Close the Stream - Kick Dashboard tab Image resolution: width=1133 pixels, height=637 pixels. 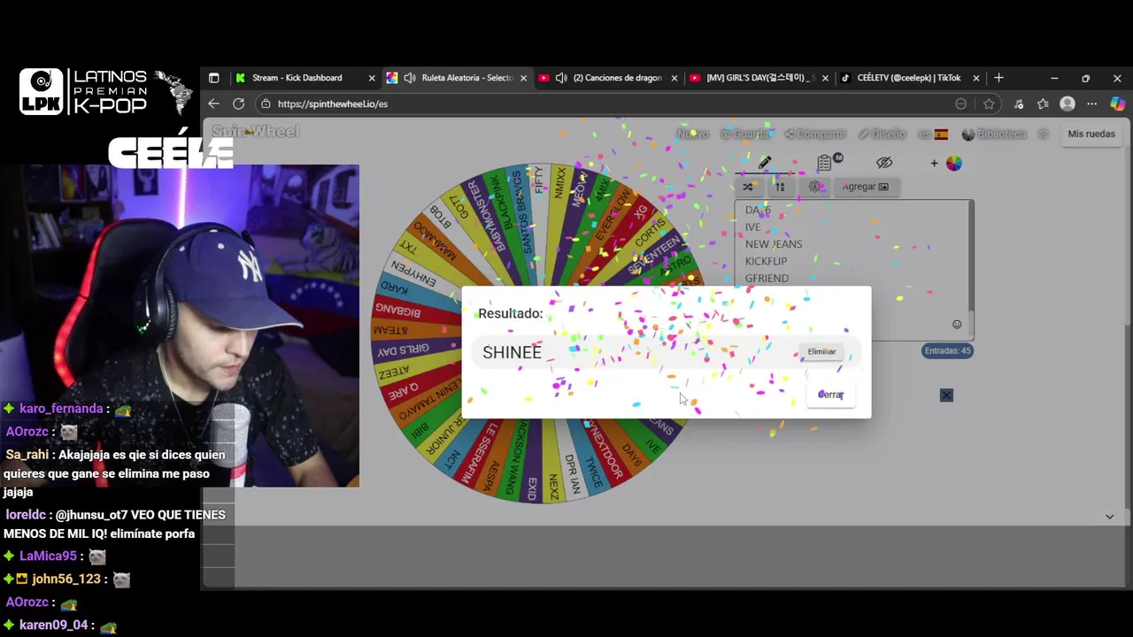[x=372, y=78]
